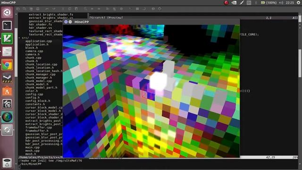302x170 pixels.
Task: Click the 22:25 clock in the top panel
Action: 290,3
